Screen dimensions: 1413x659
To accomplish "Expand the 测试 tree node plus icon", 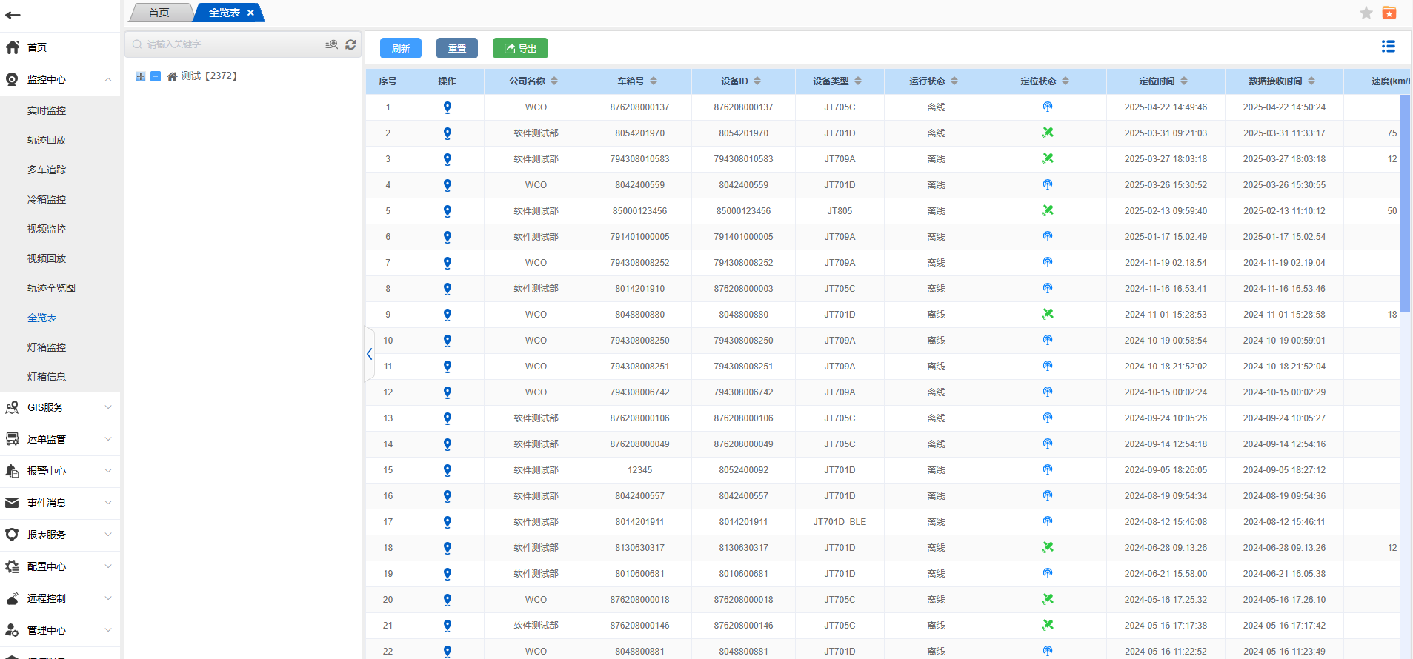I will coord(140,76).
